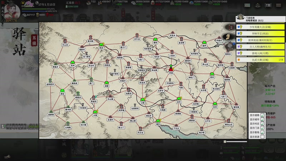Click the 应天 city icon

[179, 99]
